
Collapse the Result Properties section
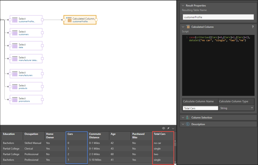183,6
